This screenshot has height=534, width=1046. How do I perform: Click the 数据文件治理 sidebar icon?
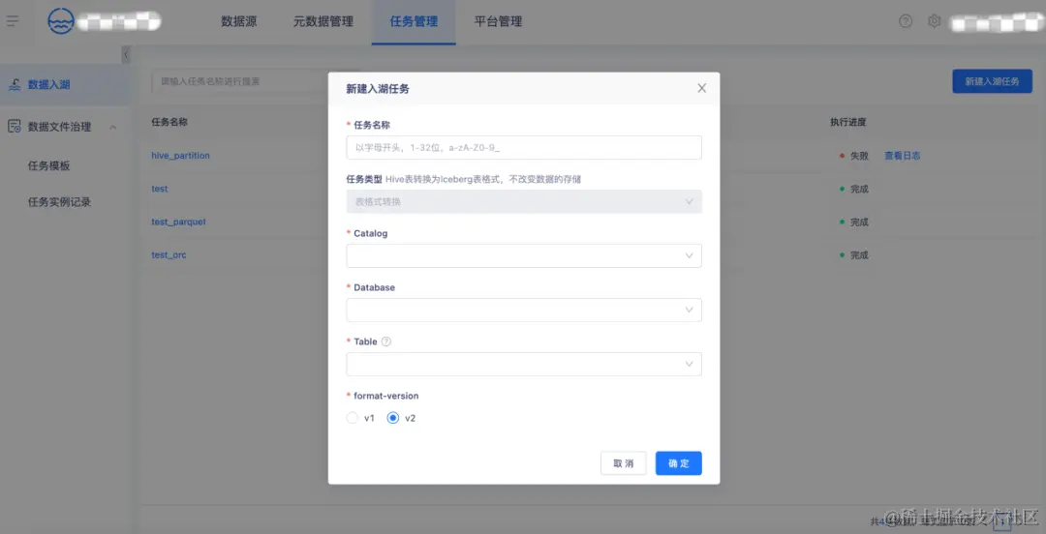click(14, 126)
